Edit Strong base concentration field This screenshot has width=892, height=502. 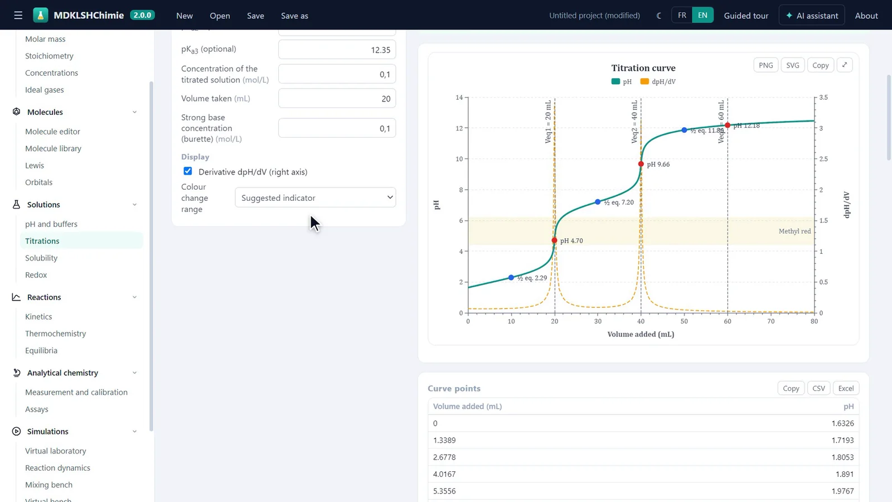tap(337, 128)
